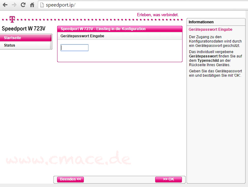
Task: Click the page icon in address bar
Action: [43, 5]
